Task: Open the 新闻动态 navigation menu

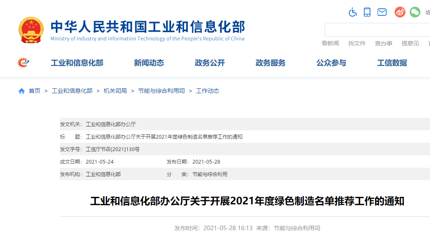Action: (149, 63)
